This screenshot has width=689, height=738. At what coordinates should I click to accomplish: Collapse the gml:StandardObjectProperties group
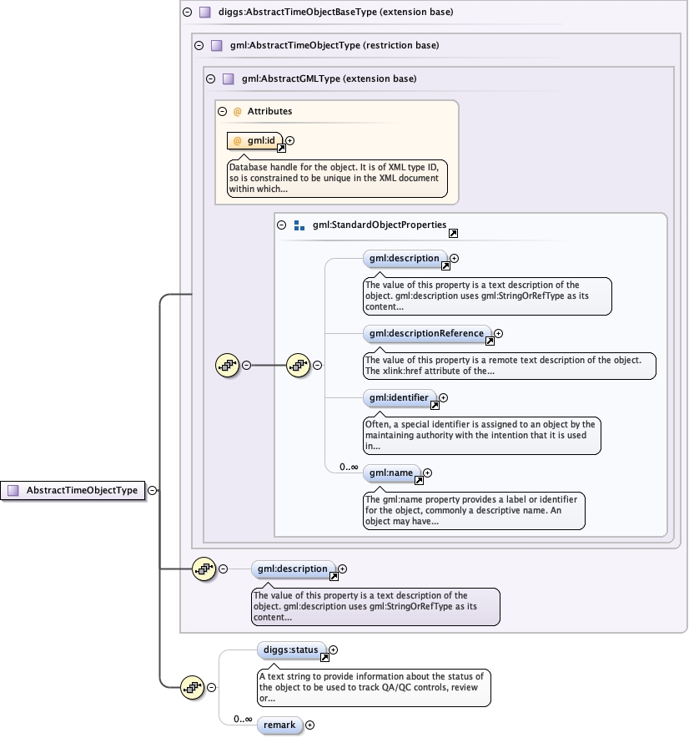pyautogui.click(x=282, y=225)
